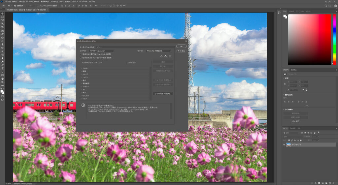338x185 pixels.
Task: Click the vertical hue slider in Color panel
Action: click(334, 40)
